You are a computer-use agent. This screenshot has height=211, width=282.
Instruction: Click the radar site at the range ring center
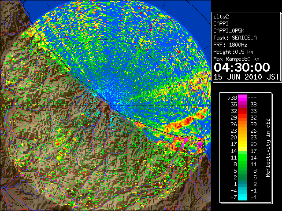click(106, 105)
